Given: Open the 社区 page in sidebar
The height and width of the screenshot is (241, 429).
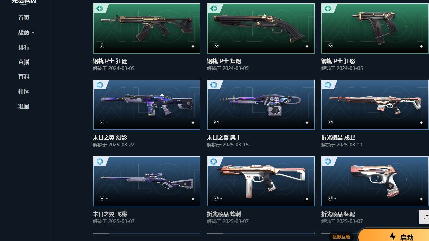Looking at the screenshot, I should [x=24, y=92].
